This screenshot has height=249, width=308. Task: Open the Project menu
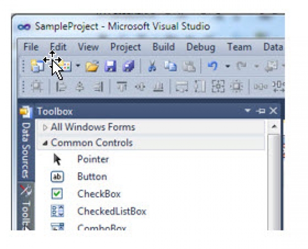(126, 47)
